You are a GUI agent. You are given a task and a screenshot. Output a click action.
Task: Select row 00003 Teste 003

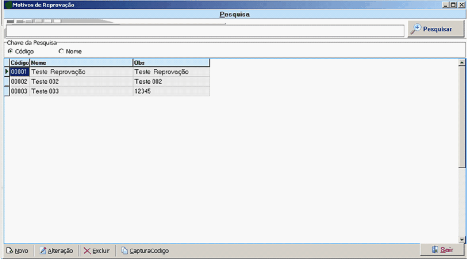coord(81,92)
